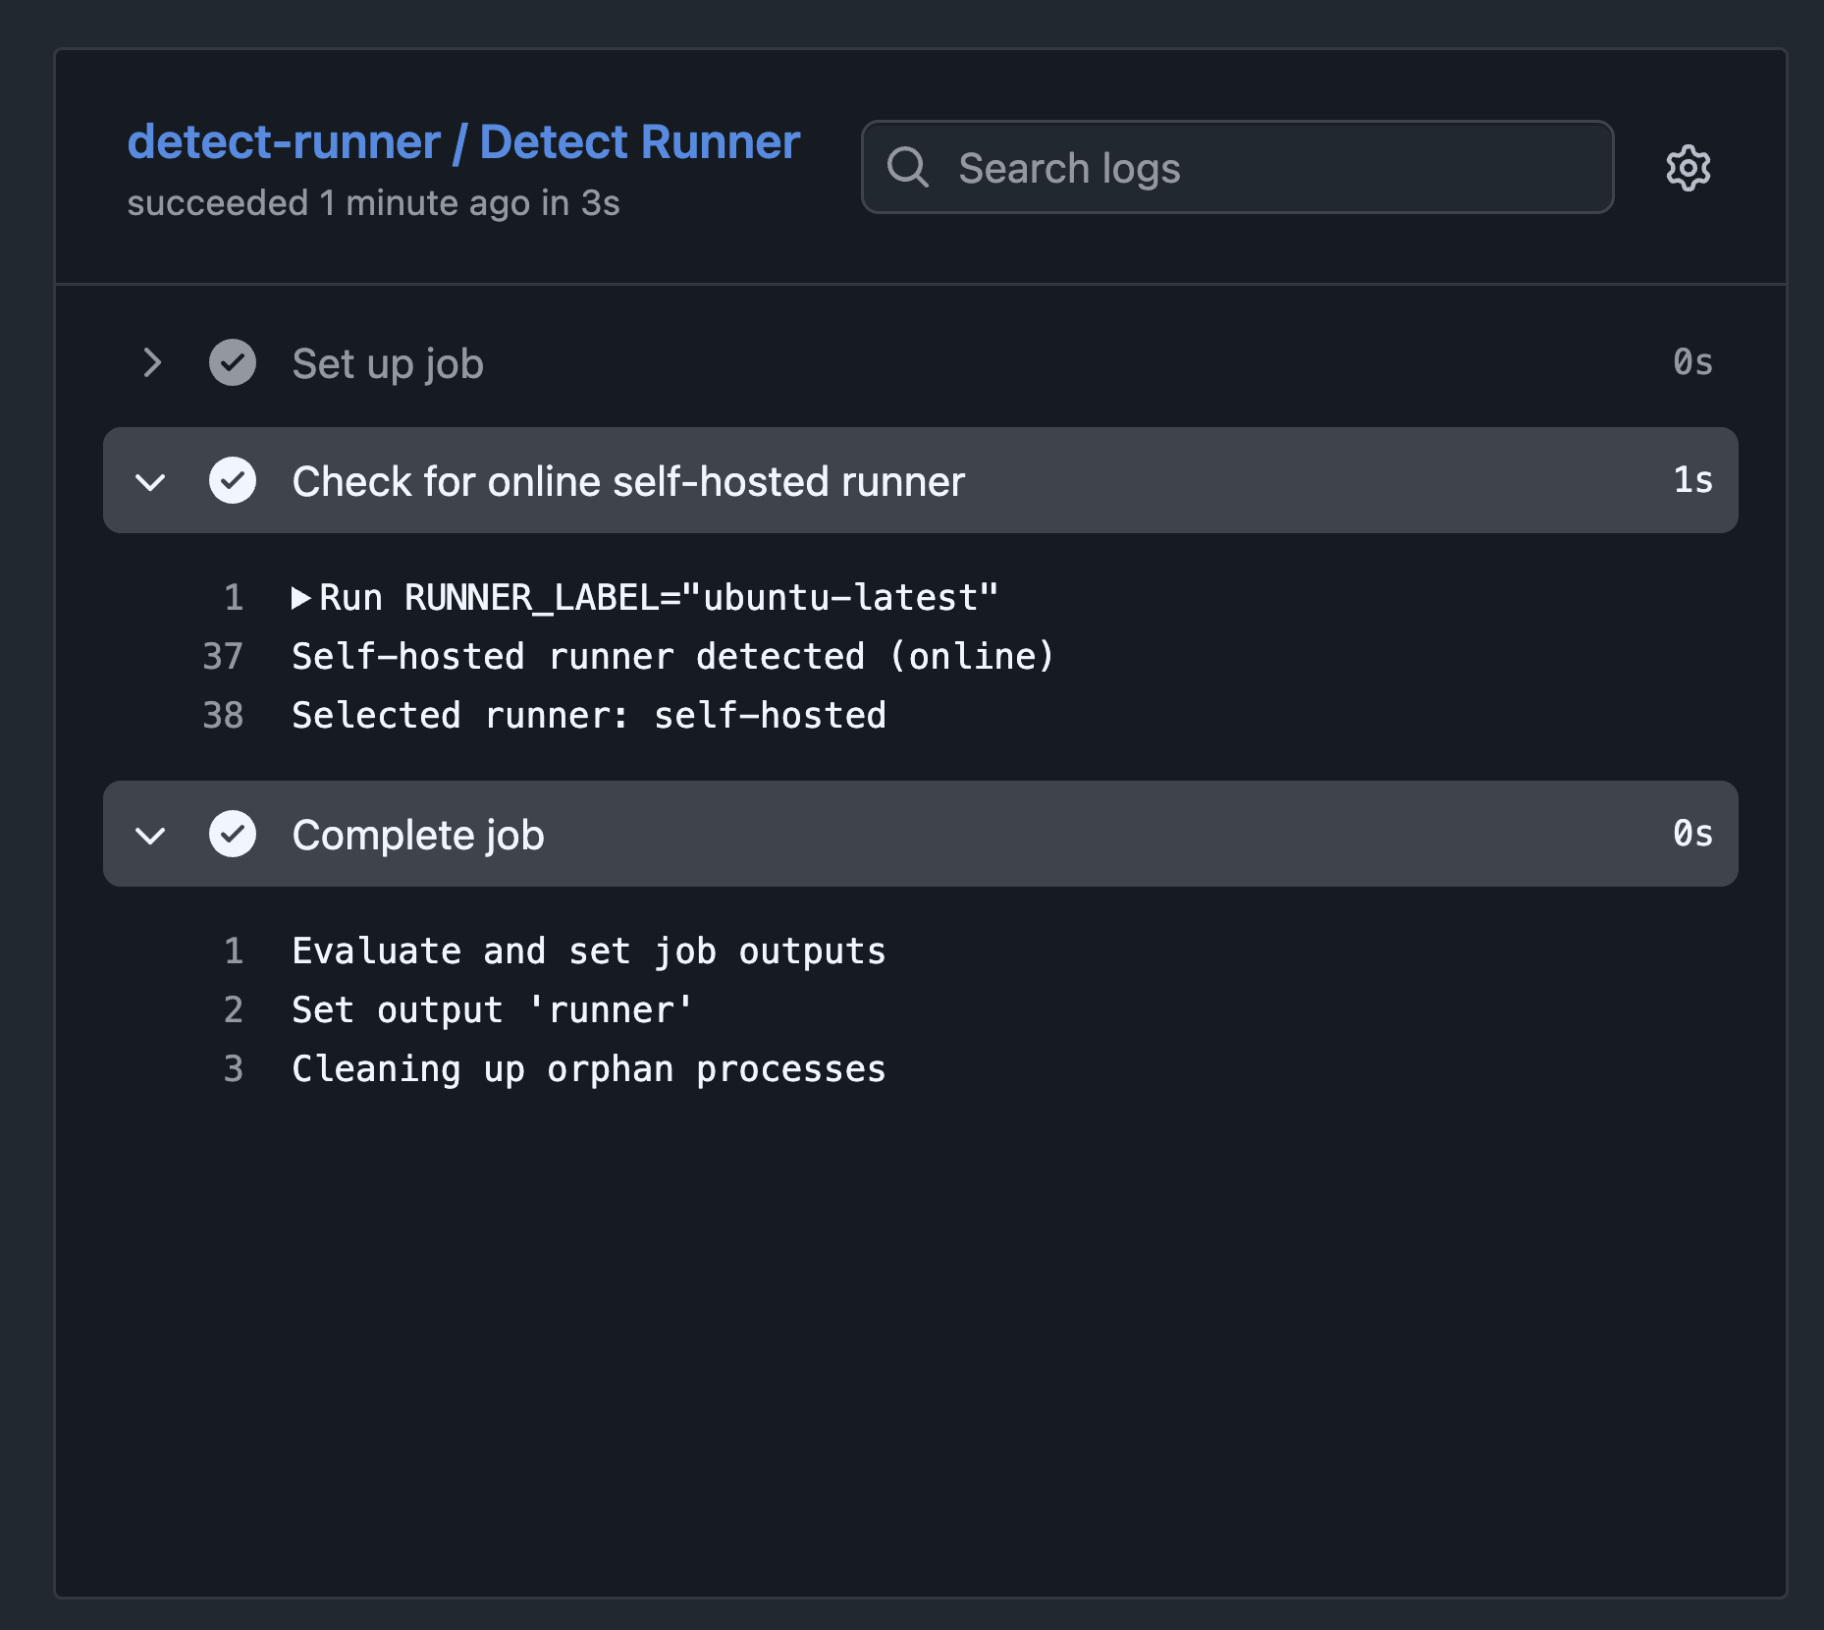Collapse the Complete job step
The height and width of the screenshot is (1630, 1824).
point(151,835)
